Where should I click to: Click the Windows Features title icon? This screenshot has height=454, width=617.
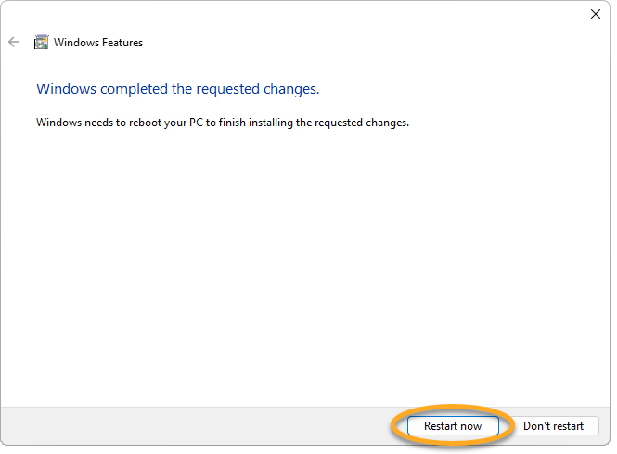(x=41, y=42)
